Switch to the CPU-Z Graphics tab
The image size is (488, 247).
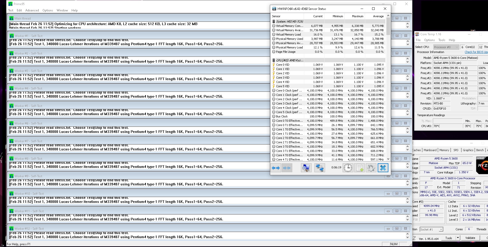pyautogui.click(x=468, y=150)
